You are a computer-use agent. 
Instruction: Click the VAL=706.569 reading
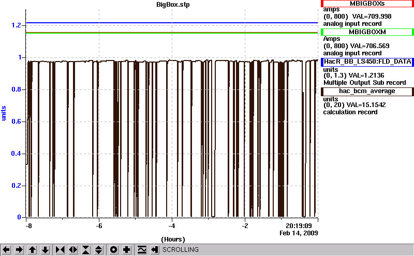[x=369, y=46]
